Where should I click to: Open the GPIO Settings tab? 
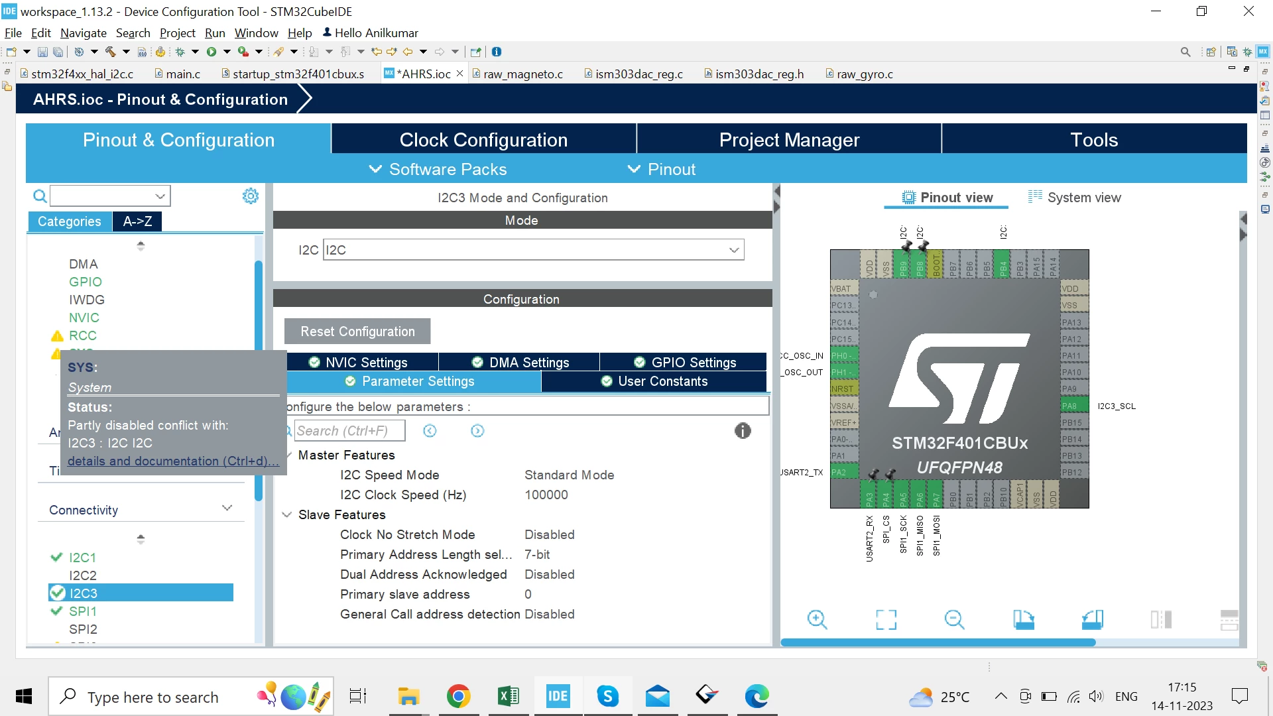coord(685,362)
